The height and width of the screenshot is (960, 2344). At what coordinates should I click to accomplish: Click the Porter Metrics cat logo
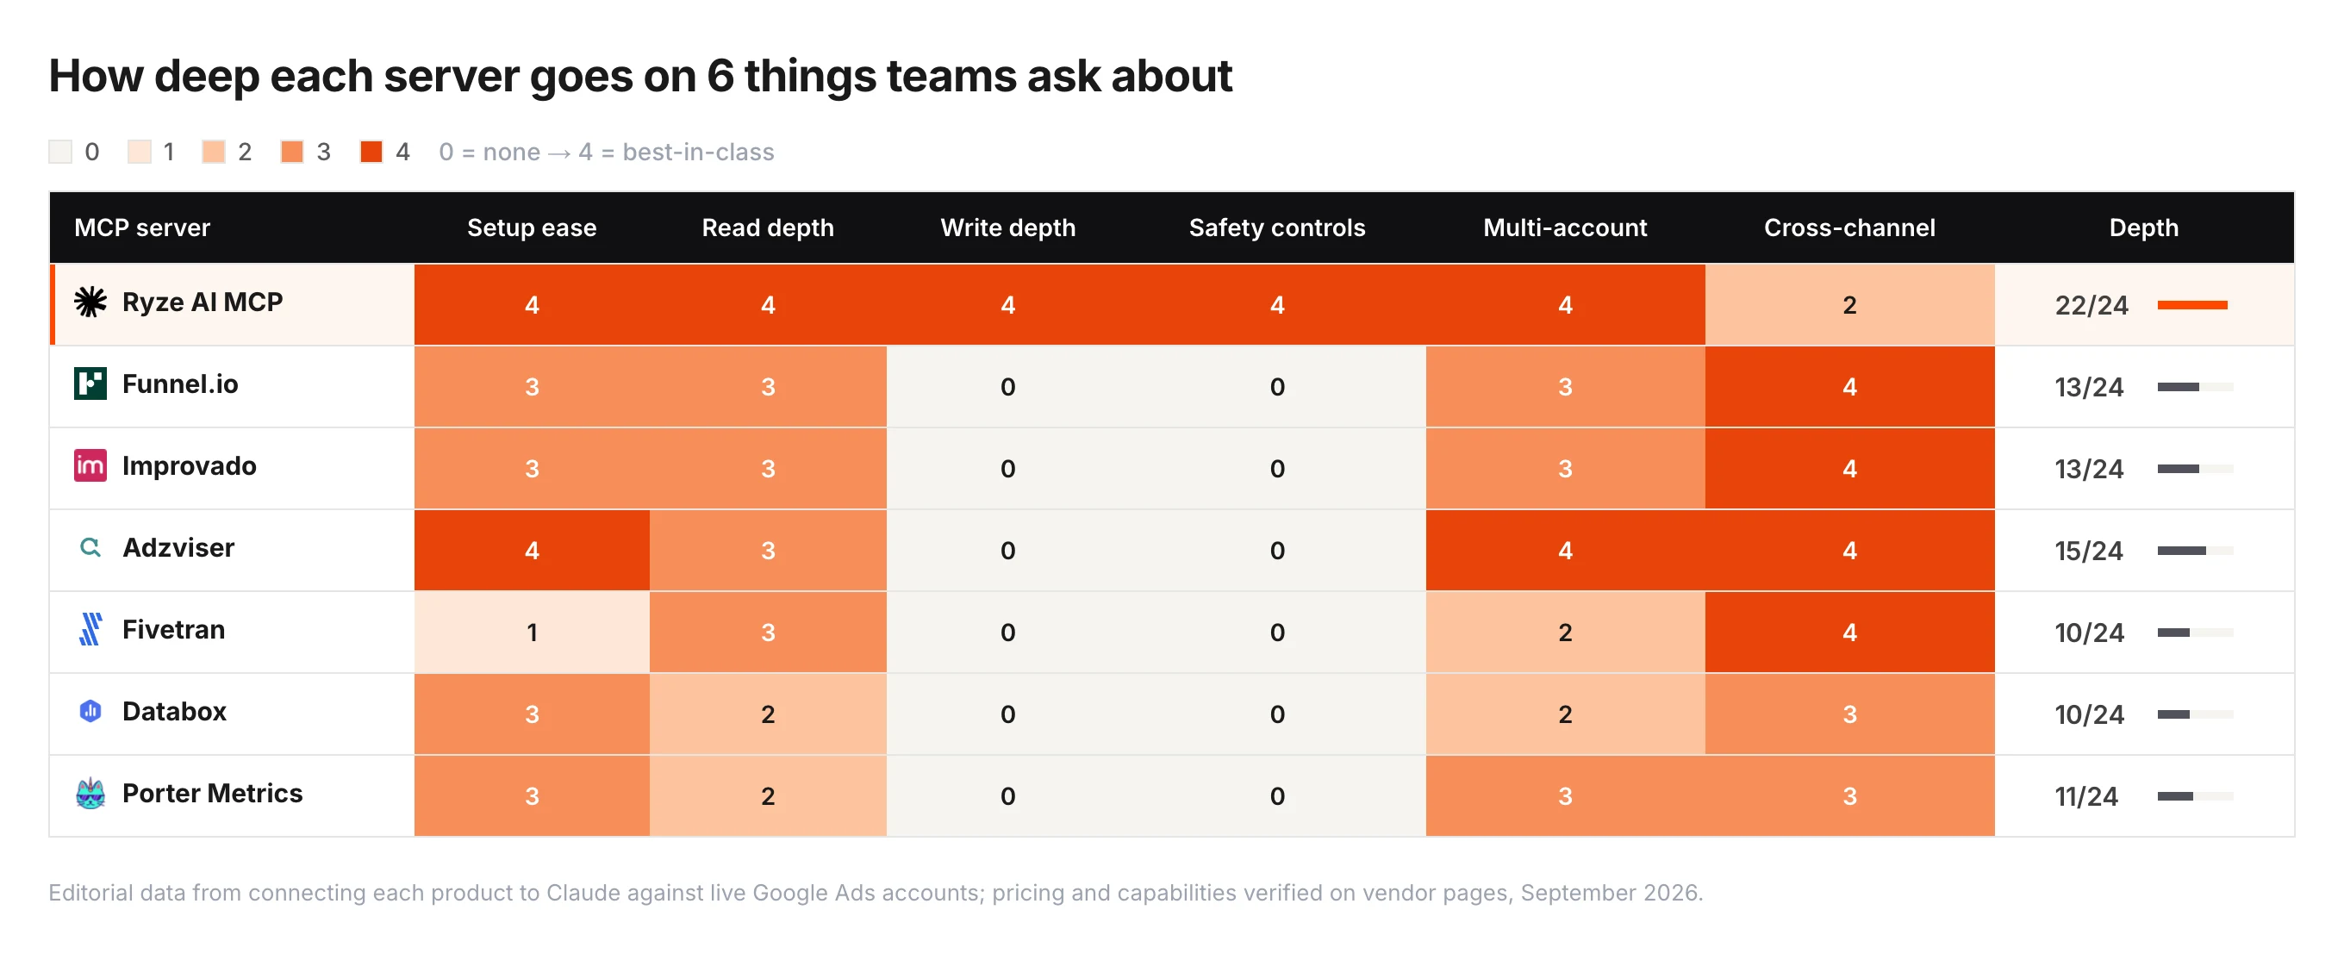[x=90, y=794]
